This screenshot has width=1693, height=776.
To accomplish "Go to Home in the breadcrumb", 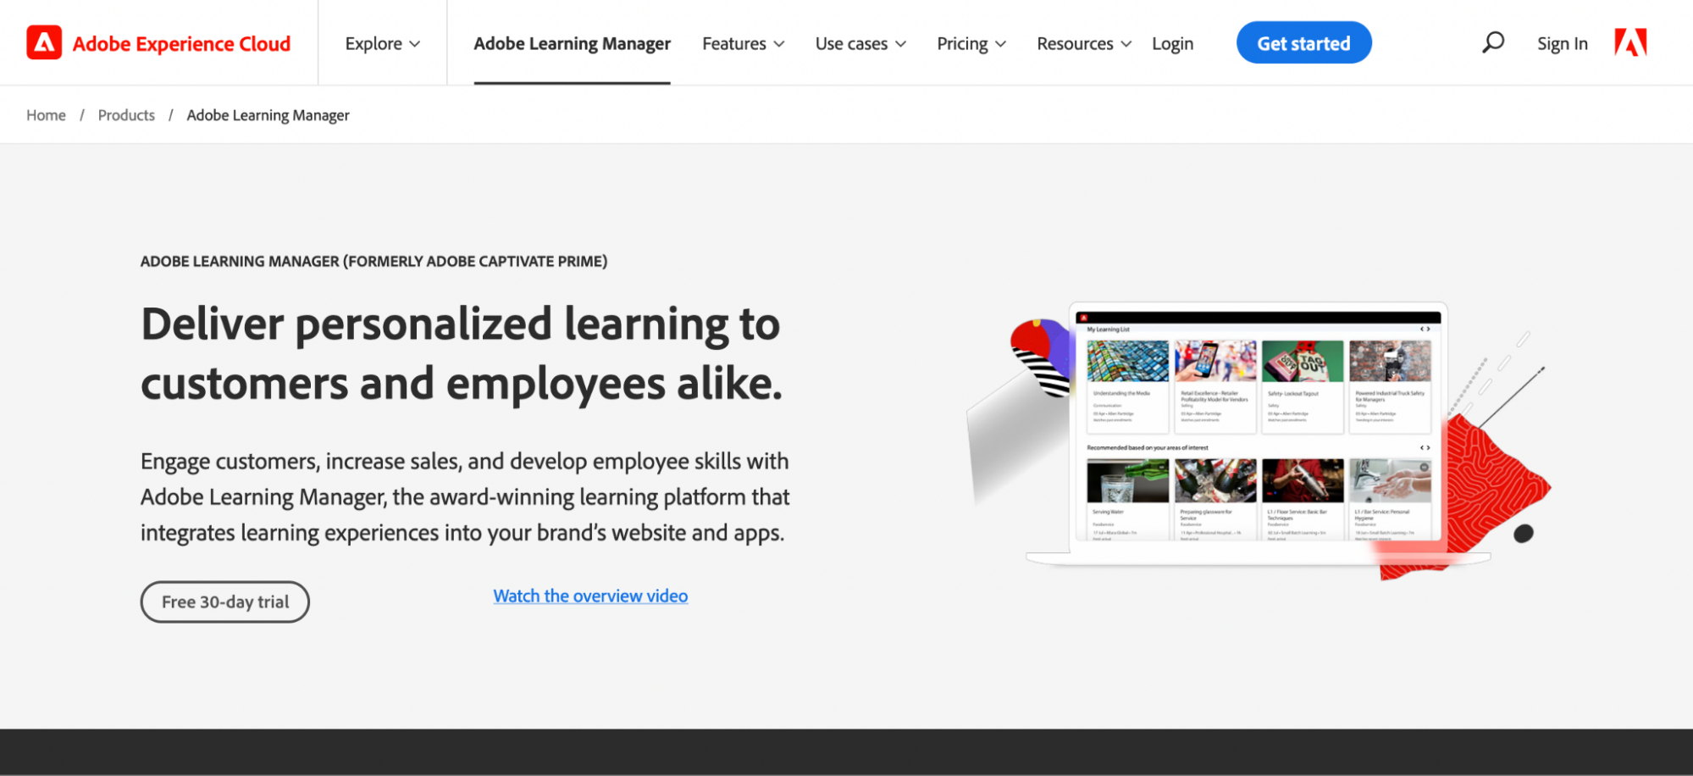I will coord(46,115).
